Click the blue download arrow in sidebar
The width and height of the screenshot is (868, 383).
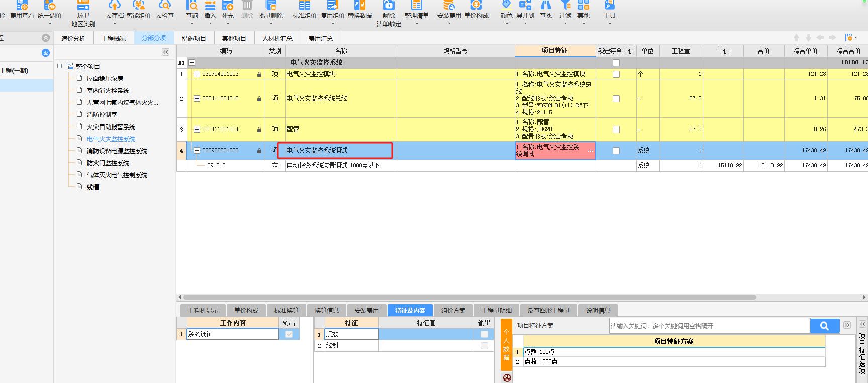click(46, 53)
